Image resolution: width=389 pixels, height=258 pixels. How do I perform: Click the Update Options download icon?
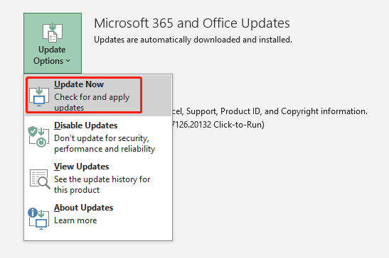[53, 33]
